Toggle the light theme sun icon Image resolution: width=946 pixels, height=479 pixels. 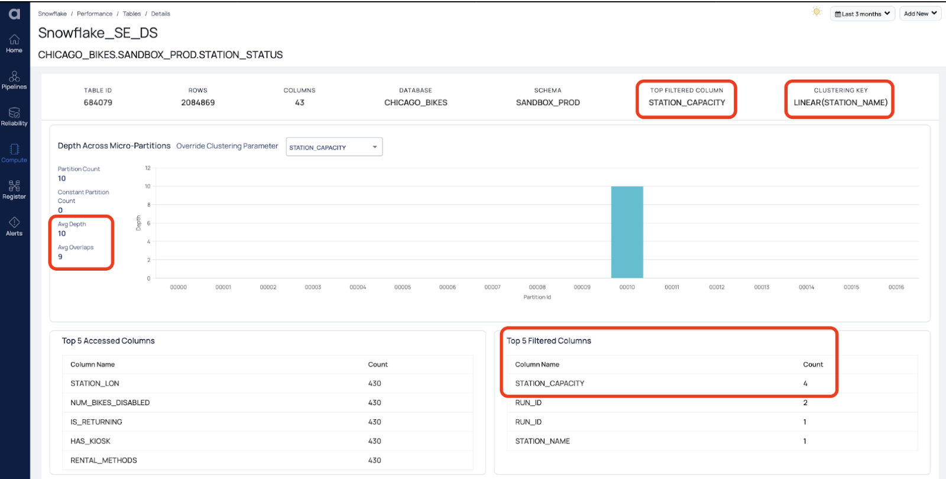coord(817,12)
